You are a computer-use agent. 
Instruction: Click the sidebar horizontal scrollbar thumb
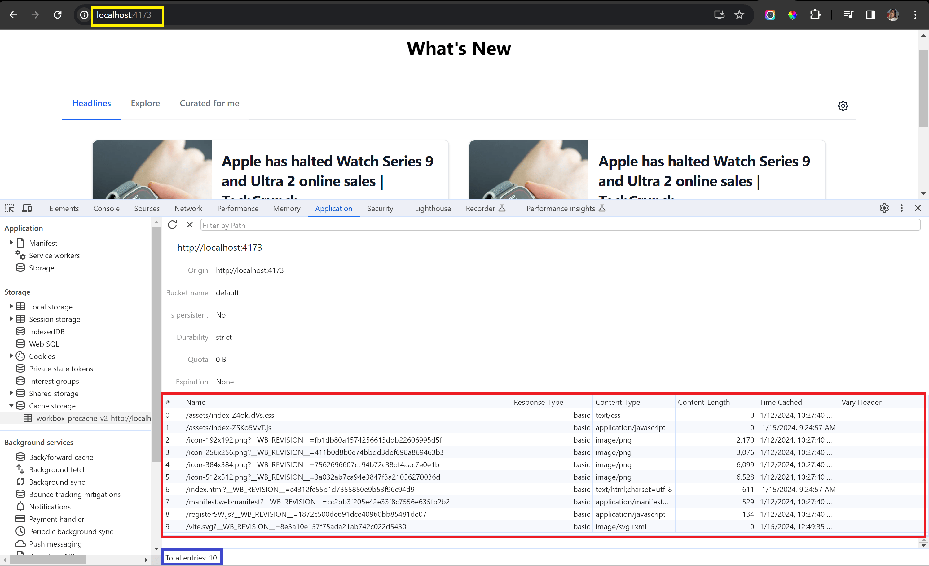(x=48, y=560)
